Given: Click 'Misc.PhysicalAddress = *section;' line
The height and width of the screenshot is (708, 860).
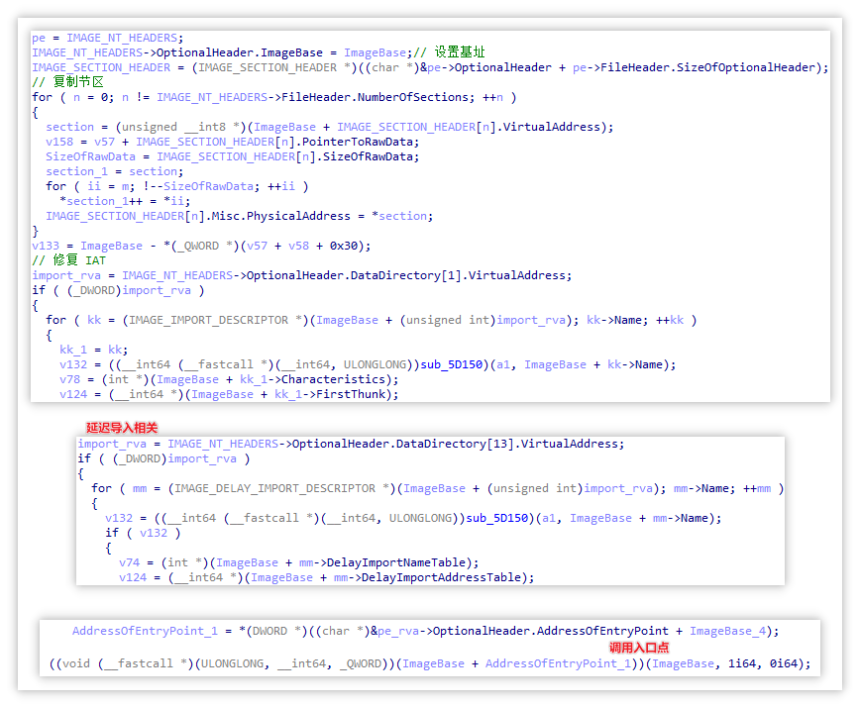Looking at the screenshot, I should tap(239, 216).
